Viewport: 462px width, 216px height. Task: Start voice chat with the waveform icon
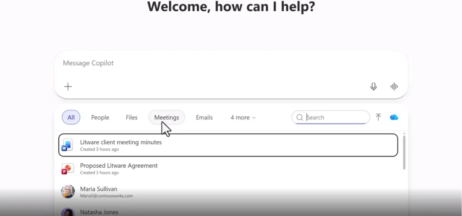click(394, 86)
